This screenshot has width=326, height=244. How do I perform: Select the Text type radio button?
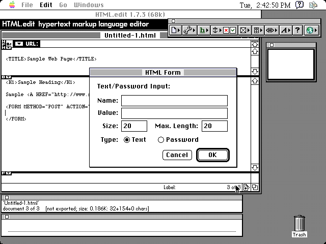pyautogui.click(x=127, y=140)
